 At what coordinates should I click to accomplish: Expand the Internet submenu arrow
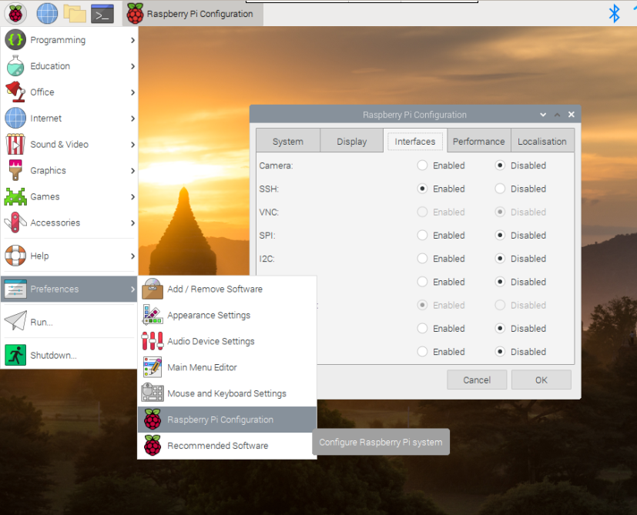click(x=132, y=119)
